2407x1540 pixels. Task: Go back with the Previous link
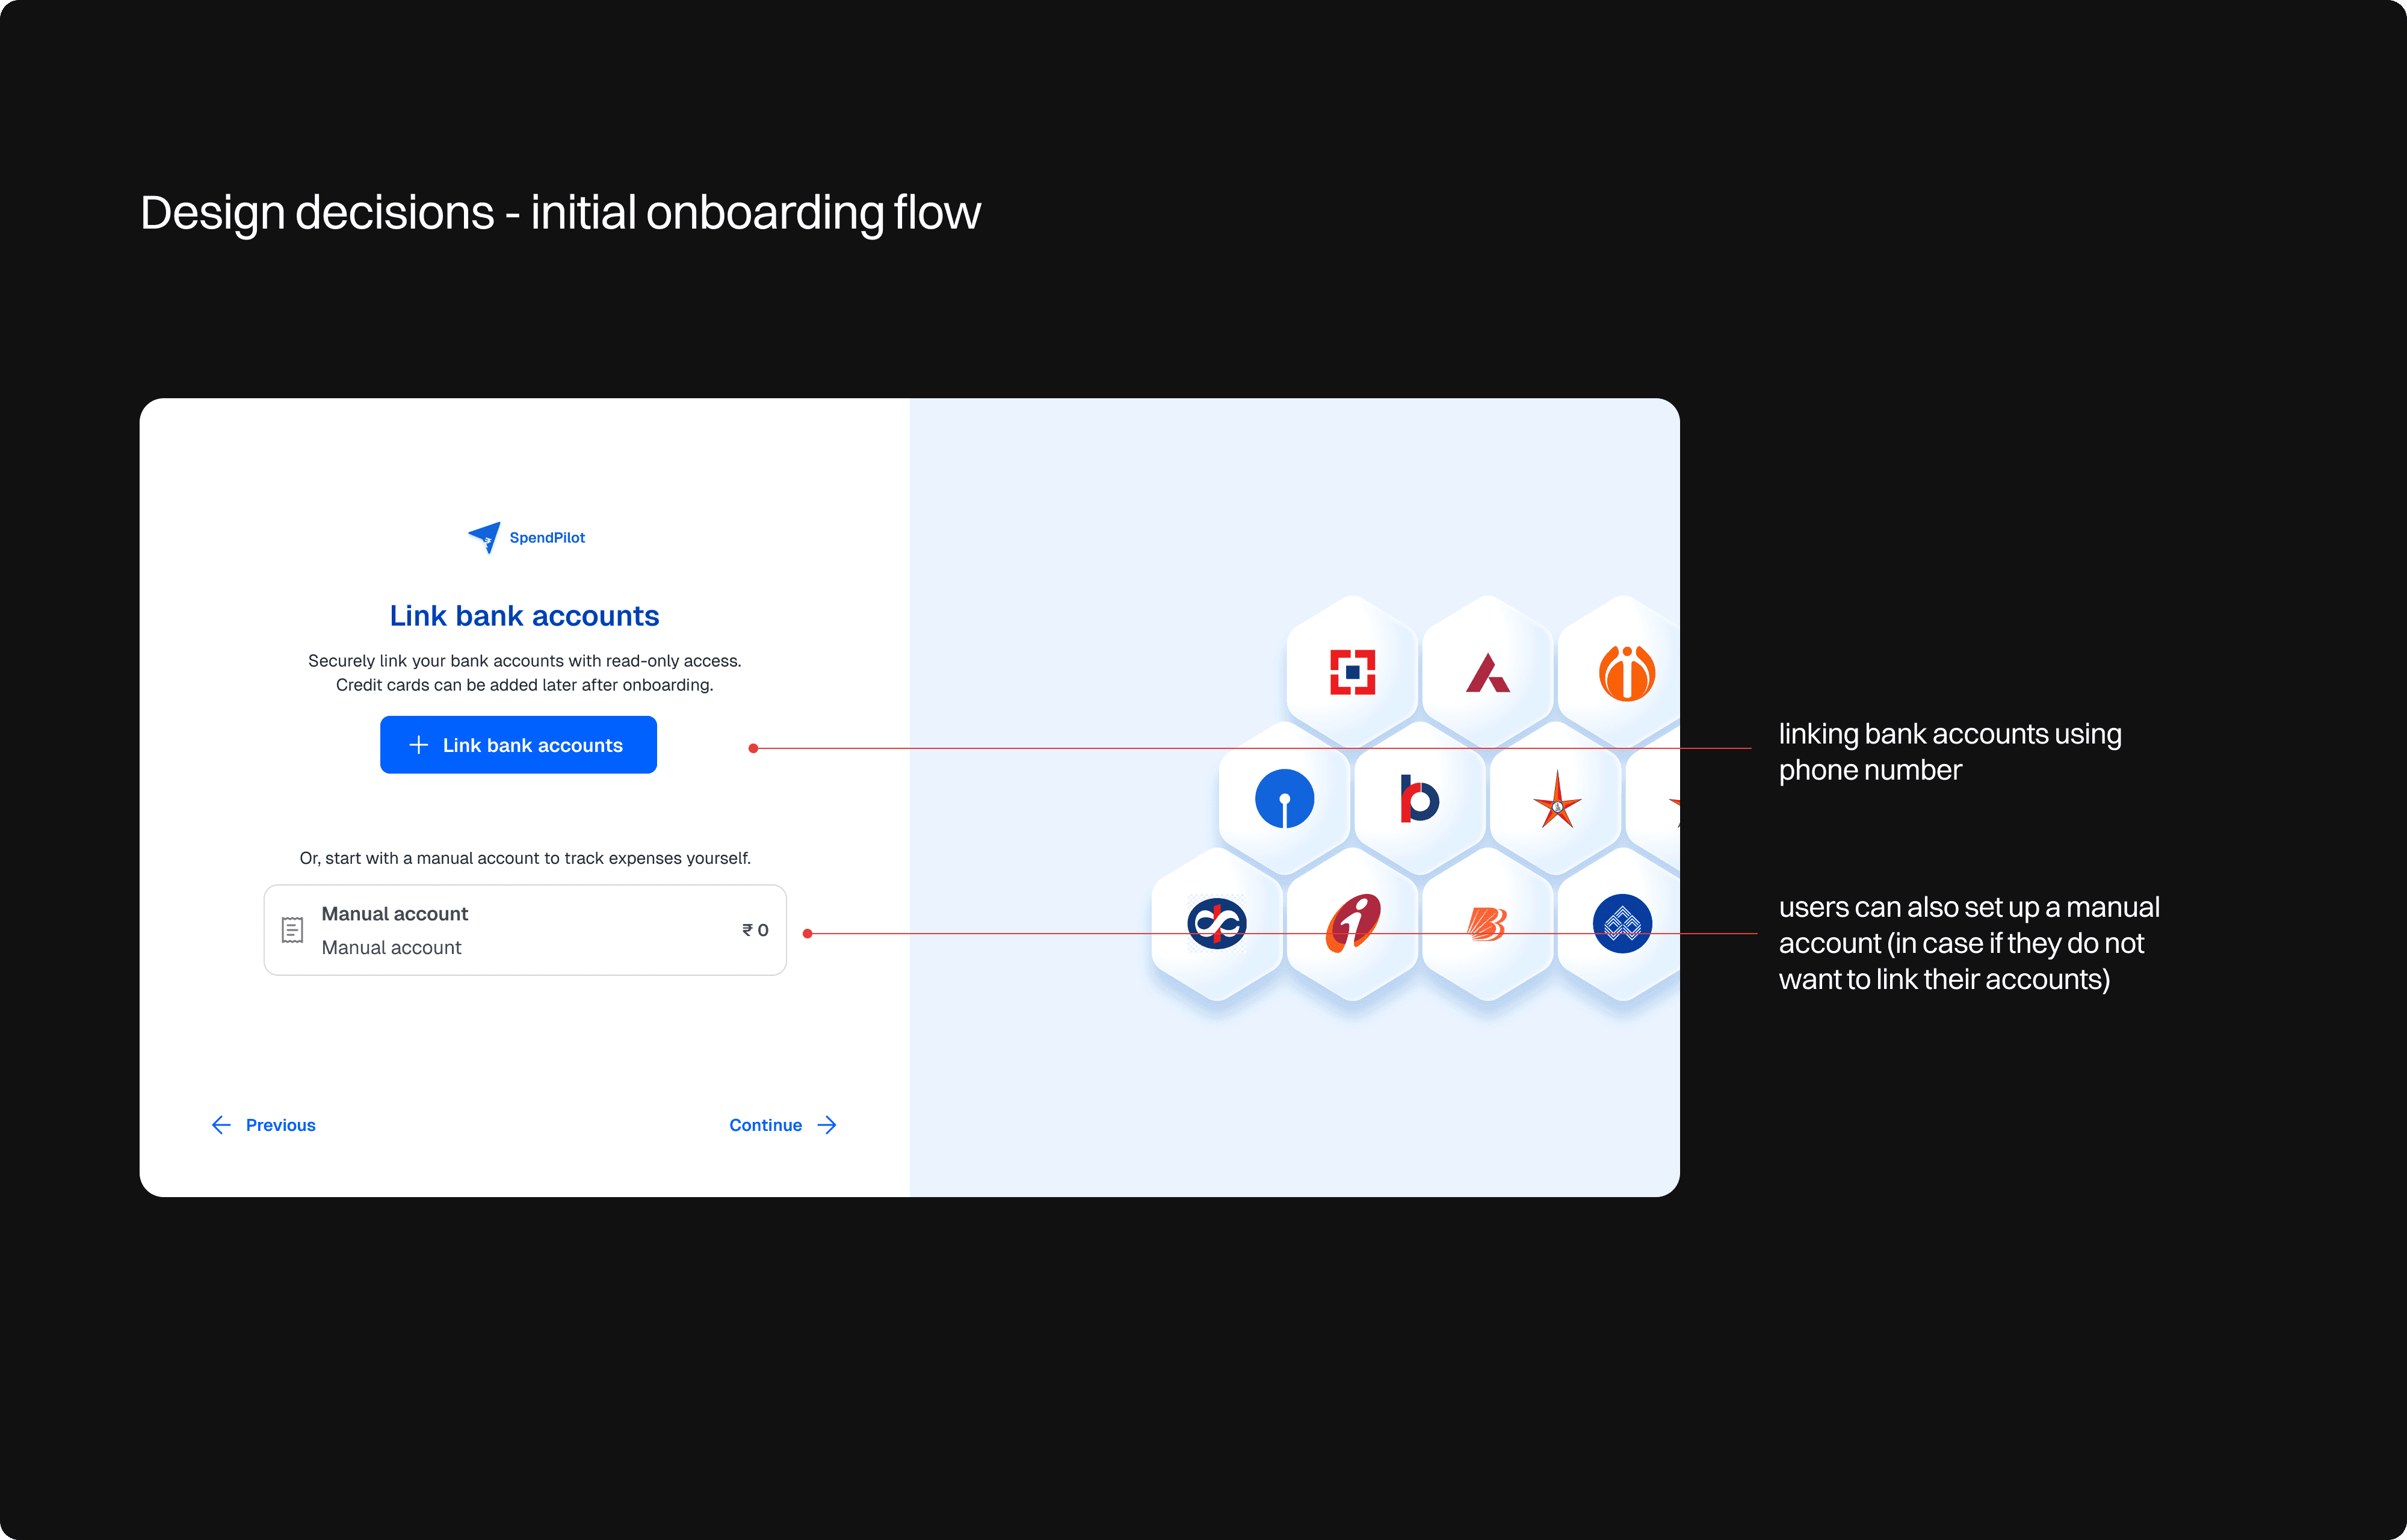click(x=280, y=1125)
